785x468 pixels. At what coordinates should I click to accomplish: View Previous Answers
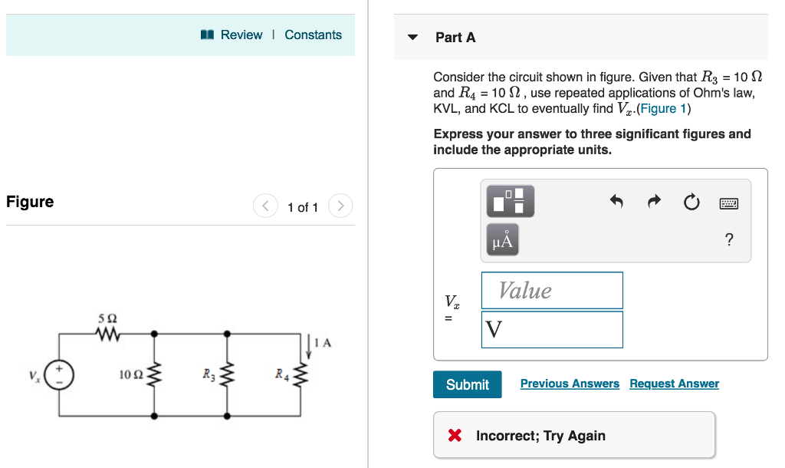(570, 384)
